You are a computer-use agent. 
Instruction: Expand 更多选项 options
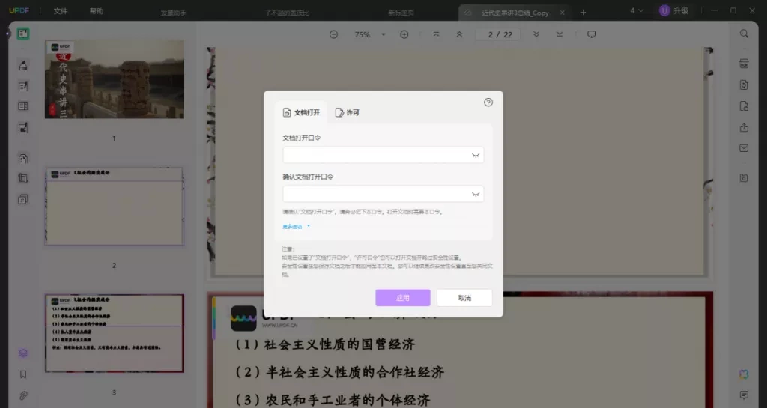click(x=297, y=226)
